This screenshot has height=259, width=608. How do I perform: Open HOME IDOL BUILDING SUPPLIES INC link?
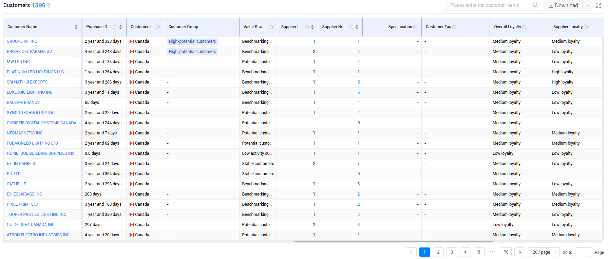click(x=41, y=153)
